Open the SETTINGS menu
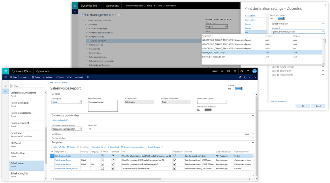 coord(59,77)
